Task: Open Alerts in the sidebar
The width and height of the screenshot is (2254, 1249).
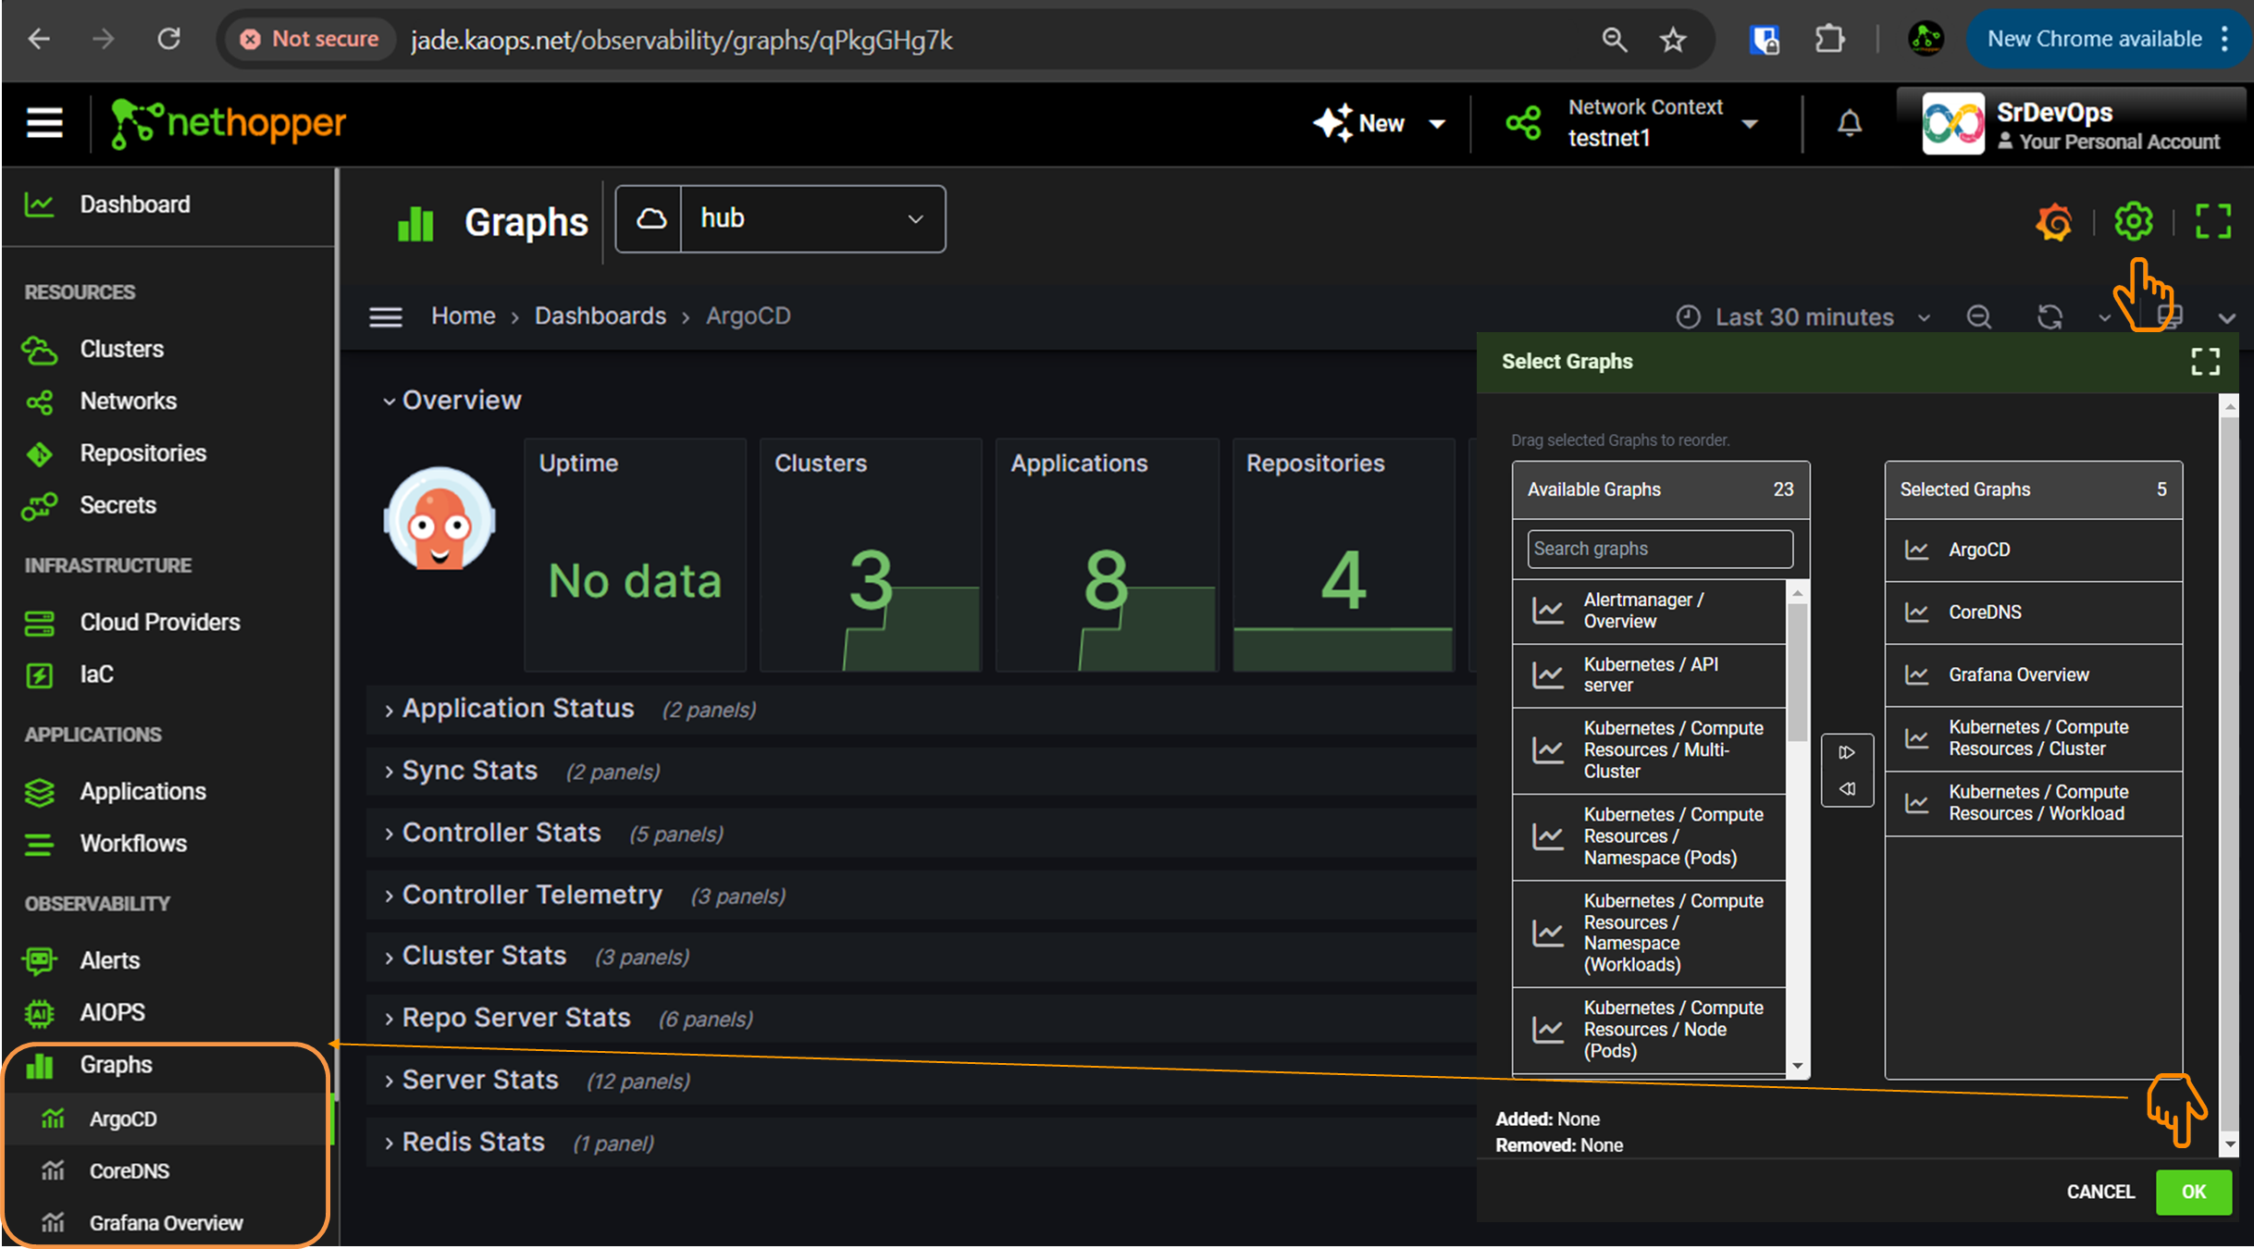Action: (x=168, y=960)
